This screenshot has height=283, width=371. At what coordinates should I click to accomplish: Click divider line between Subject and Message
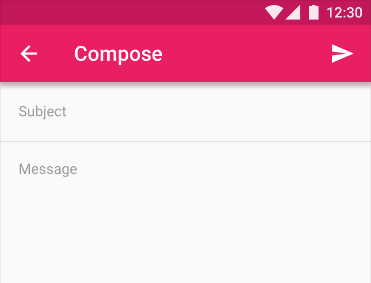(185, 141)
